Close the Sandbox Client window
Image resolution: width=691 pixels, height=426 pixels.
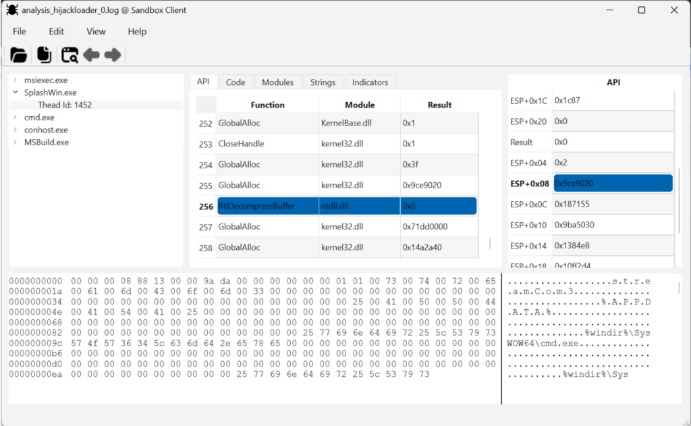674,9
